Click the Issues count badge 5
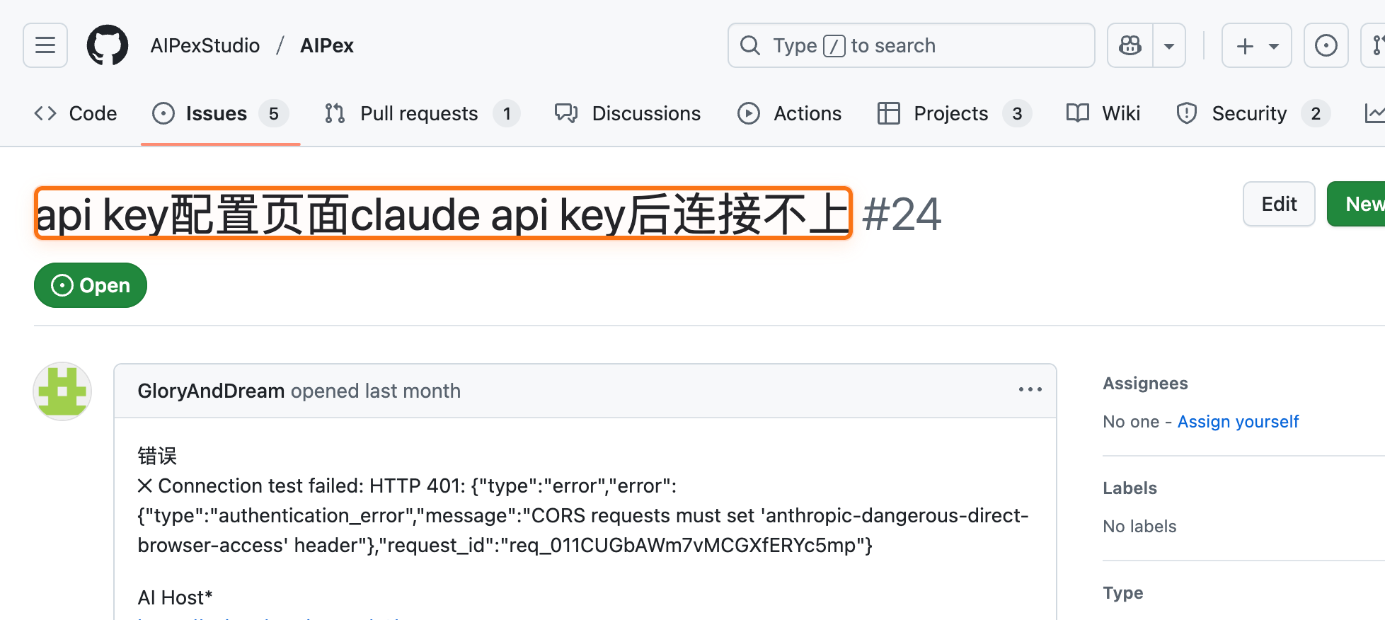The width and height of the screenshot is (1385, 620). (x=274, y=113)
